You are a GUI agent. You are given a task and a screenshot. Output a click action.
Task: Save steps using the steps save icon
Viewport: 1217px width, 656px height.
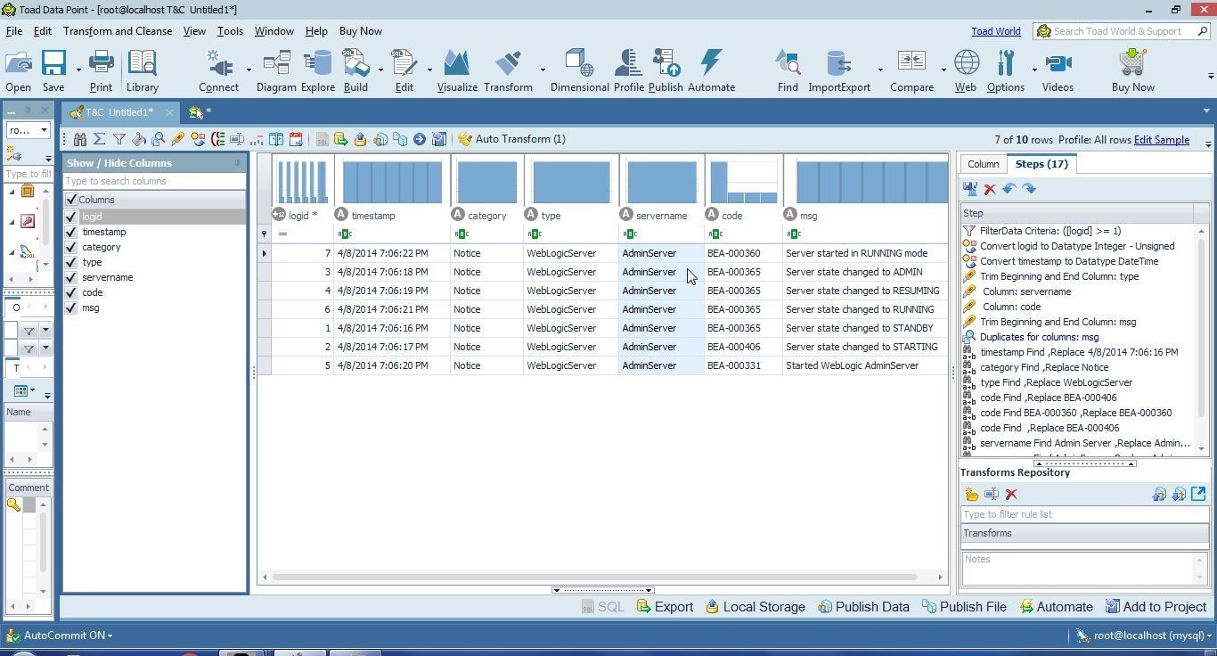click(970, 189)
